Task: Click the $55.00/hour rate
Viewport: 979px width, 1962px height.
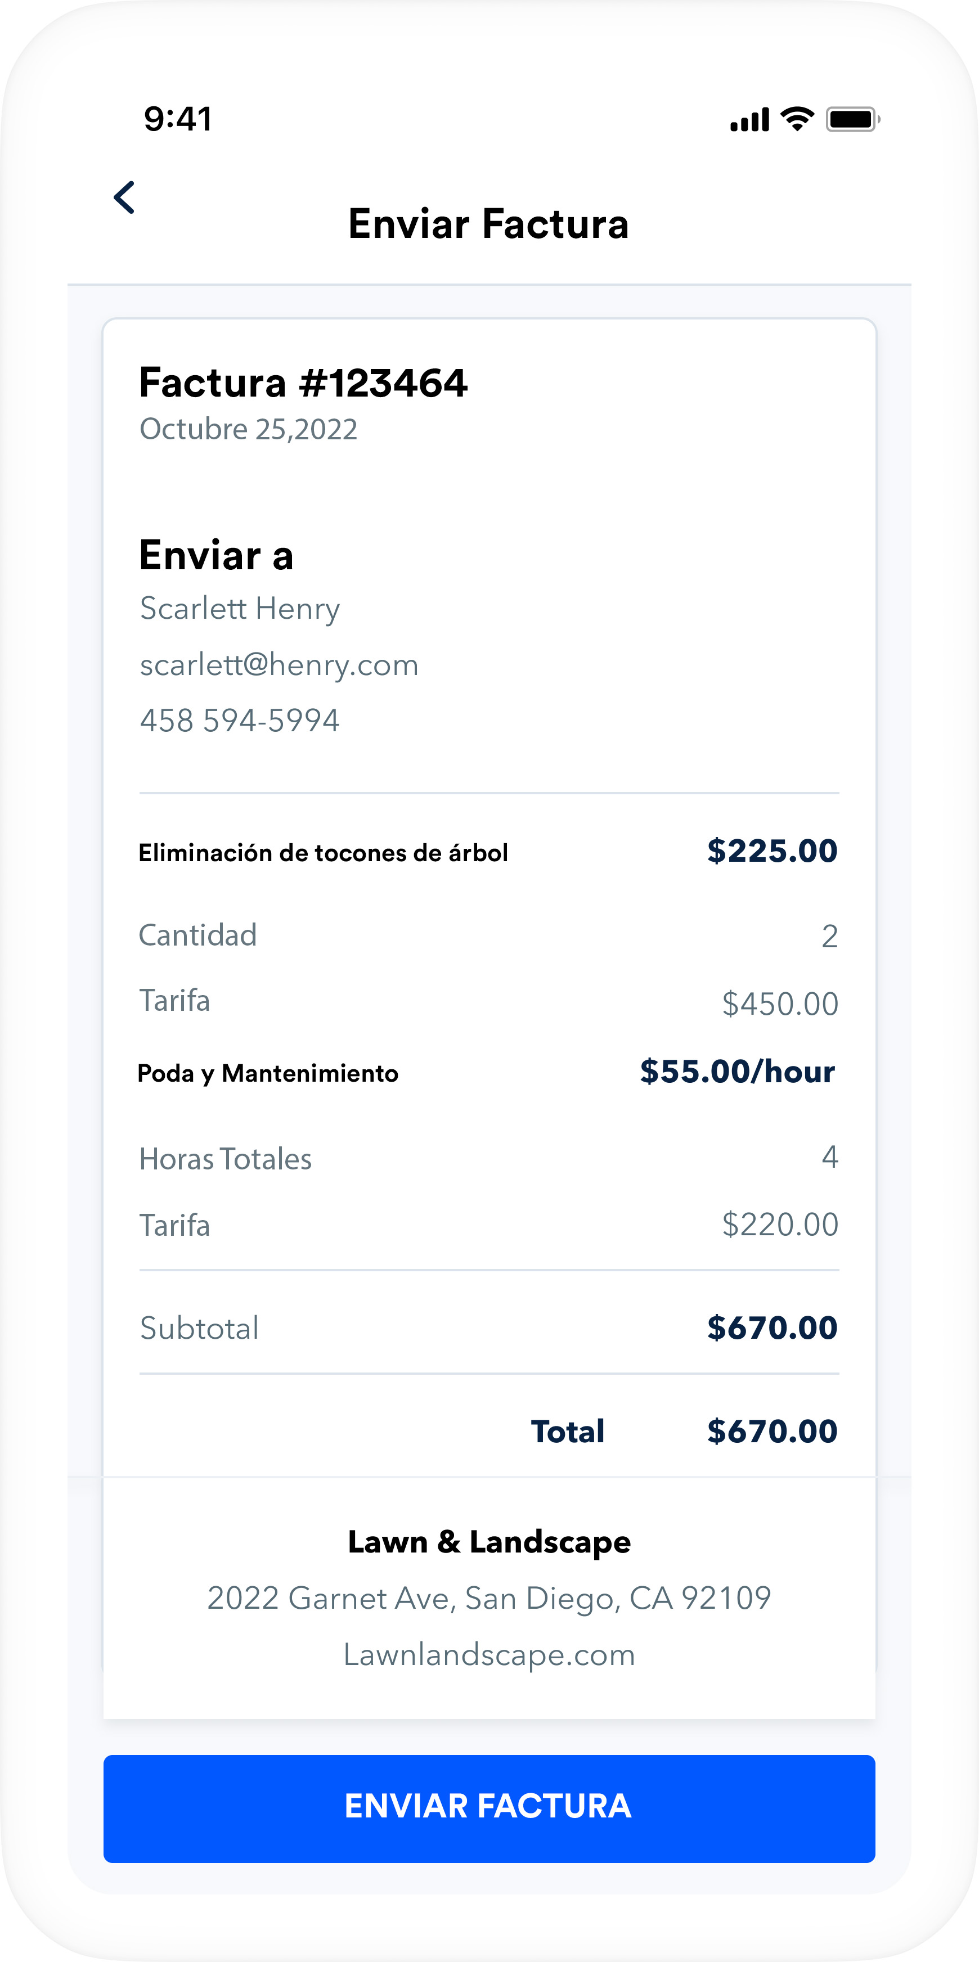Action: pos(737,1072)
